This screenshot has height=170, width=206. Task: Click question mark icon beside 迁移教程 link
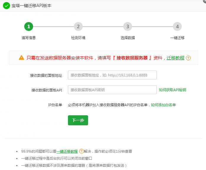[188, 58]
